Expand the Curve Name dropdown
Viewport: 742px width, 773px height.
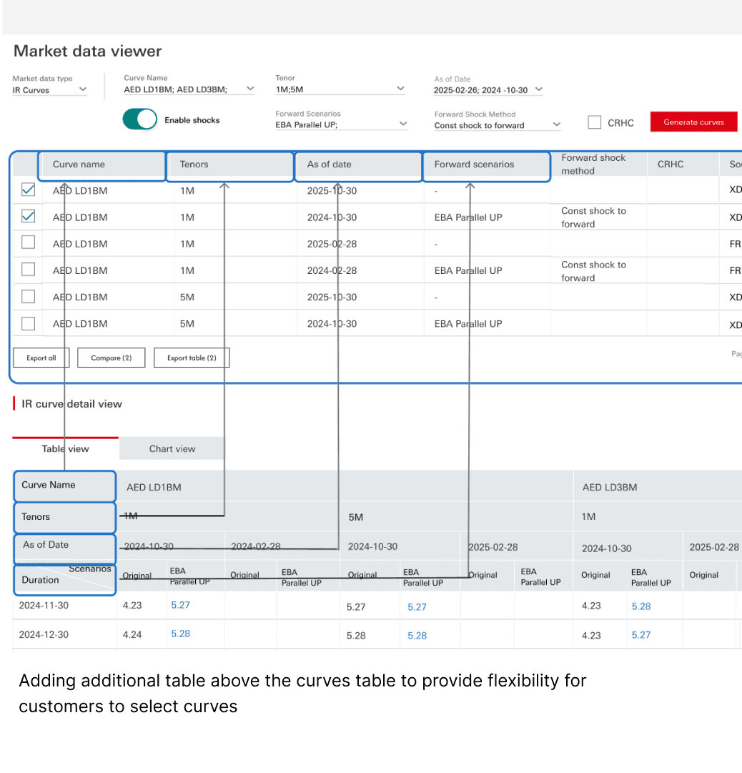pyautogui.click(x=189, y=89)
